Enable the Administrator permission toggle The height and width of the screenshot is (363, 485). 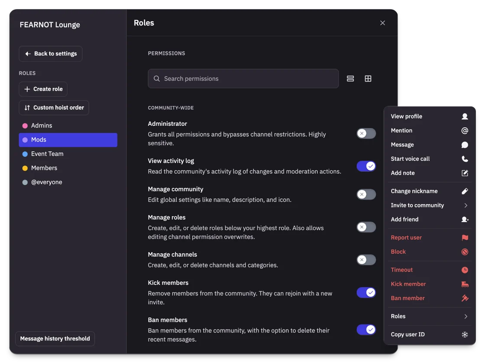pos(366,133)
